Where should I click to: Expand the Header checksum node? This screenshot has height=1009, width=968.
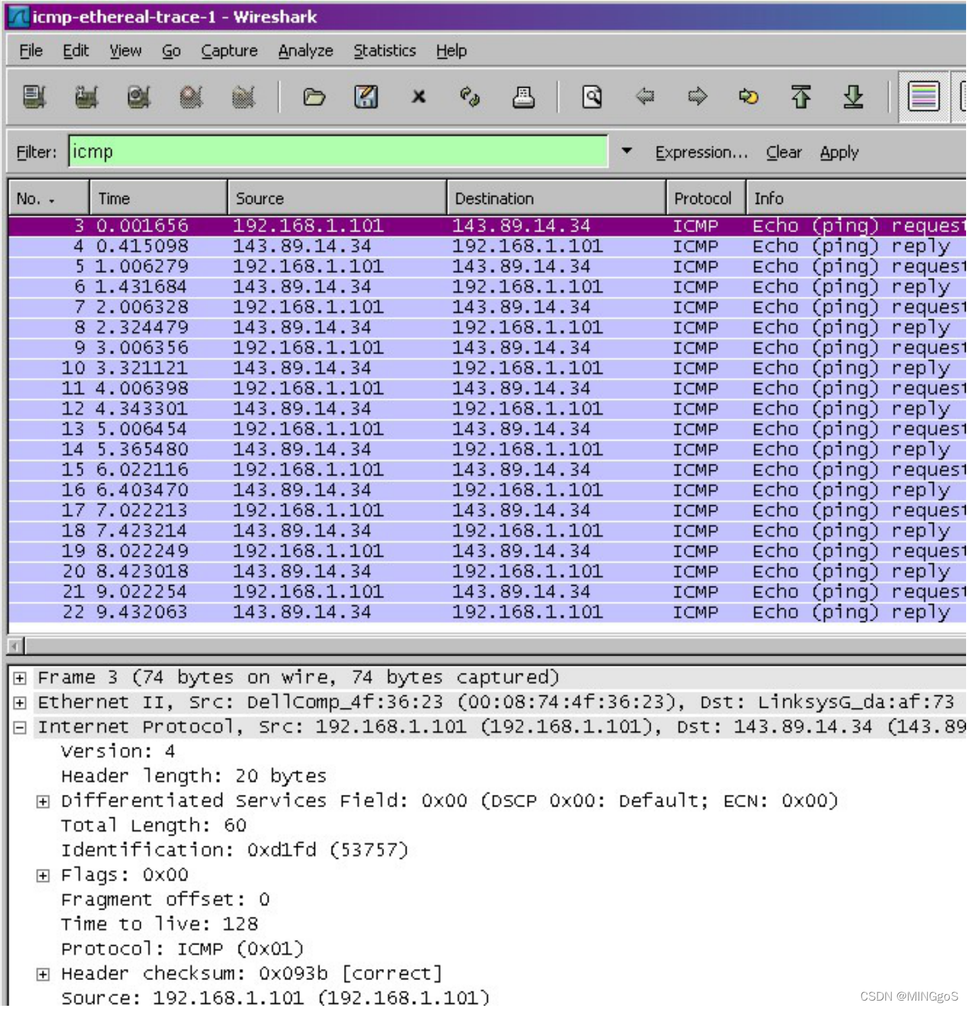point(43,975)
